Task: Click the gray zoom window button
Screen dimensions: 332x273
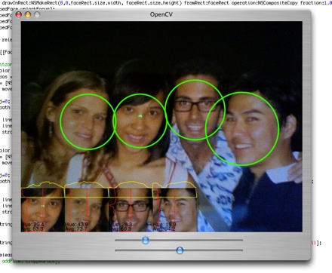Action: point(37,14)
